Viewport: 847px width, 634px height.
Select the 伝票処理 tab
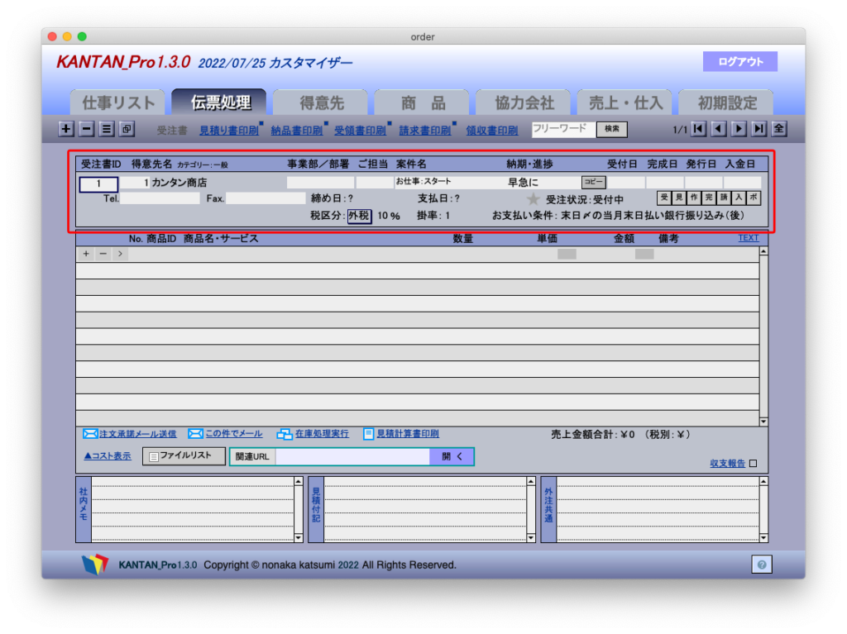point(219,102)
